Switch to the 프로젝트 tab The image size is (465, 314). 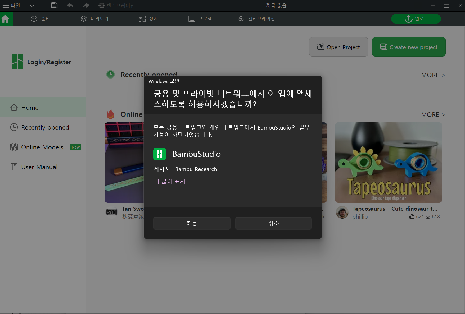202,19
